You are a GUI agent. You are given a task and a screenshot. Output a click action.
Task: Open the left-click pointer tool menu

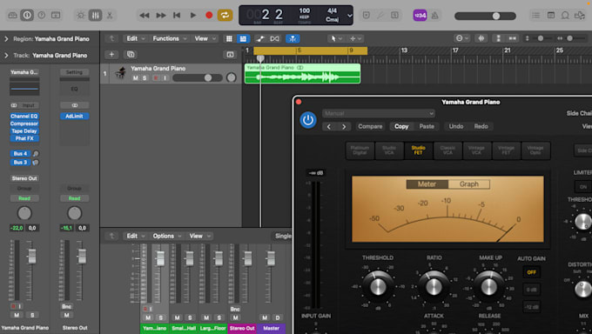pos(336,39)
